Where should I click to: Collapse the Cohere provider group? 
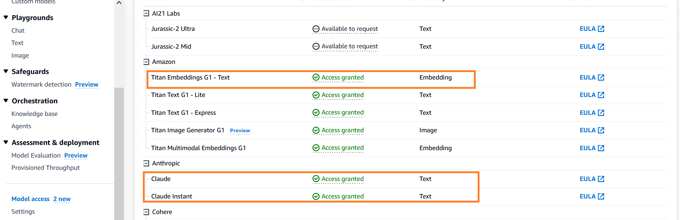146,212
